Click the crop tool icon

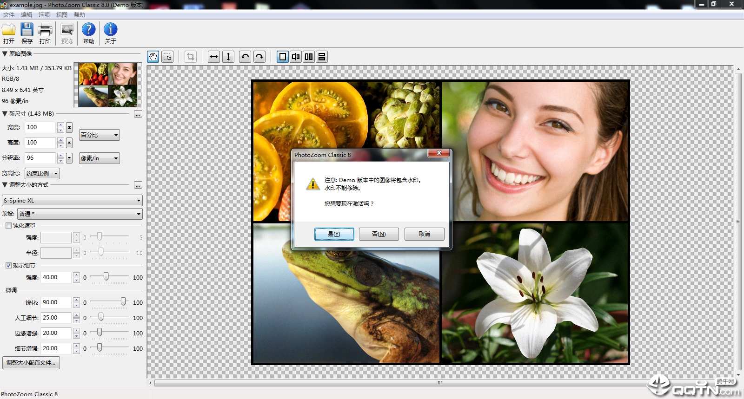point(191,57)
